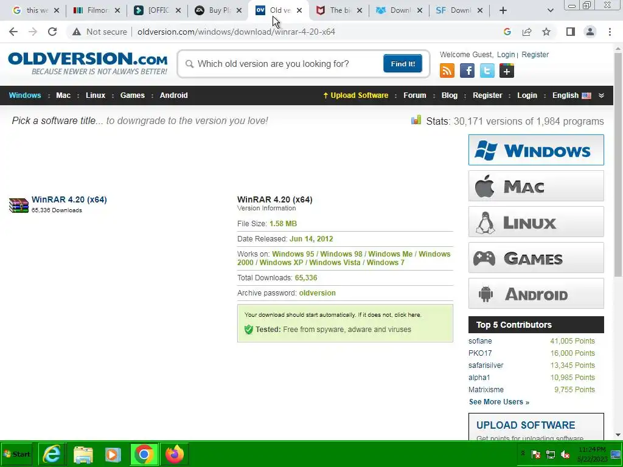The height and width of the screenshot is (467, 623).
Task: Open See More Users link
Action: [x=499, y=402]
